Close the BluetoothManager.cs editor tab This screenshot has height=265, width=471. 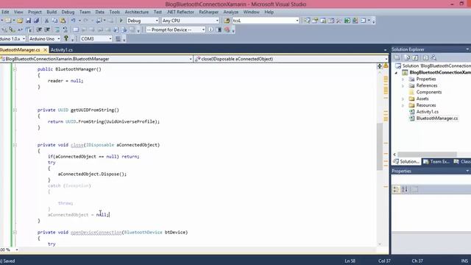[45, 50]
